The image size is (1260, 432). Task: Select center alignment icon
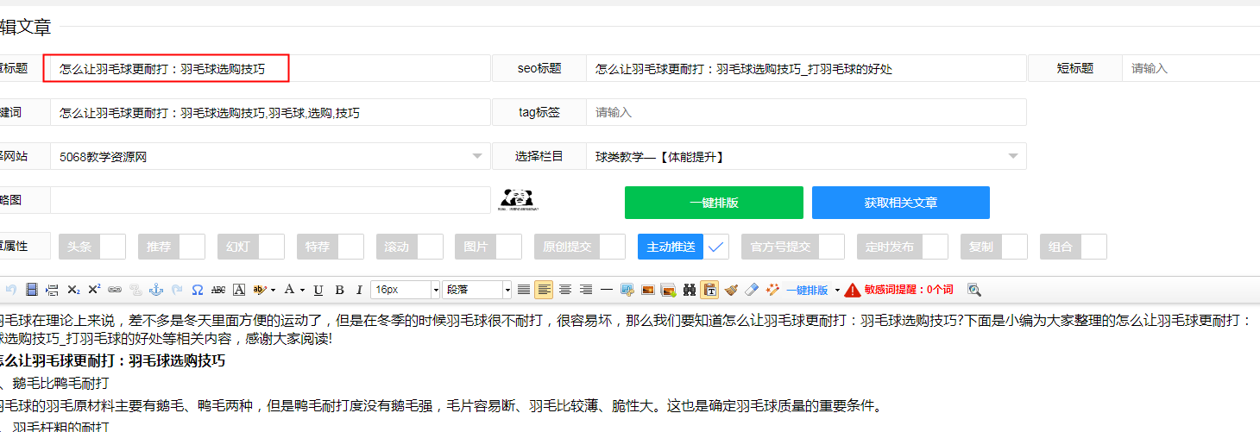click(565, 290)
